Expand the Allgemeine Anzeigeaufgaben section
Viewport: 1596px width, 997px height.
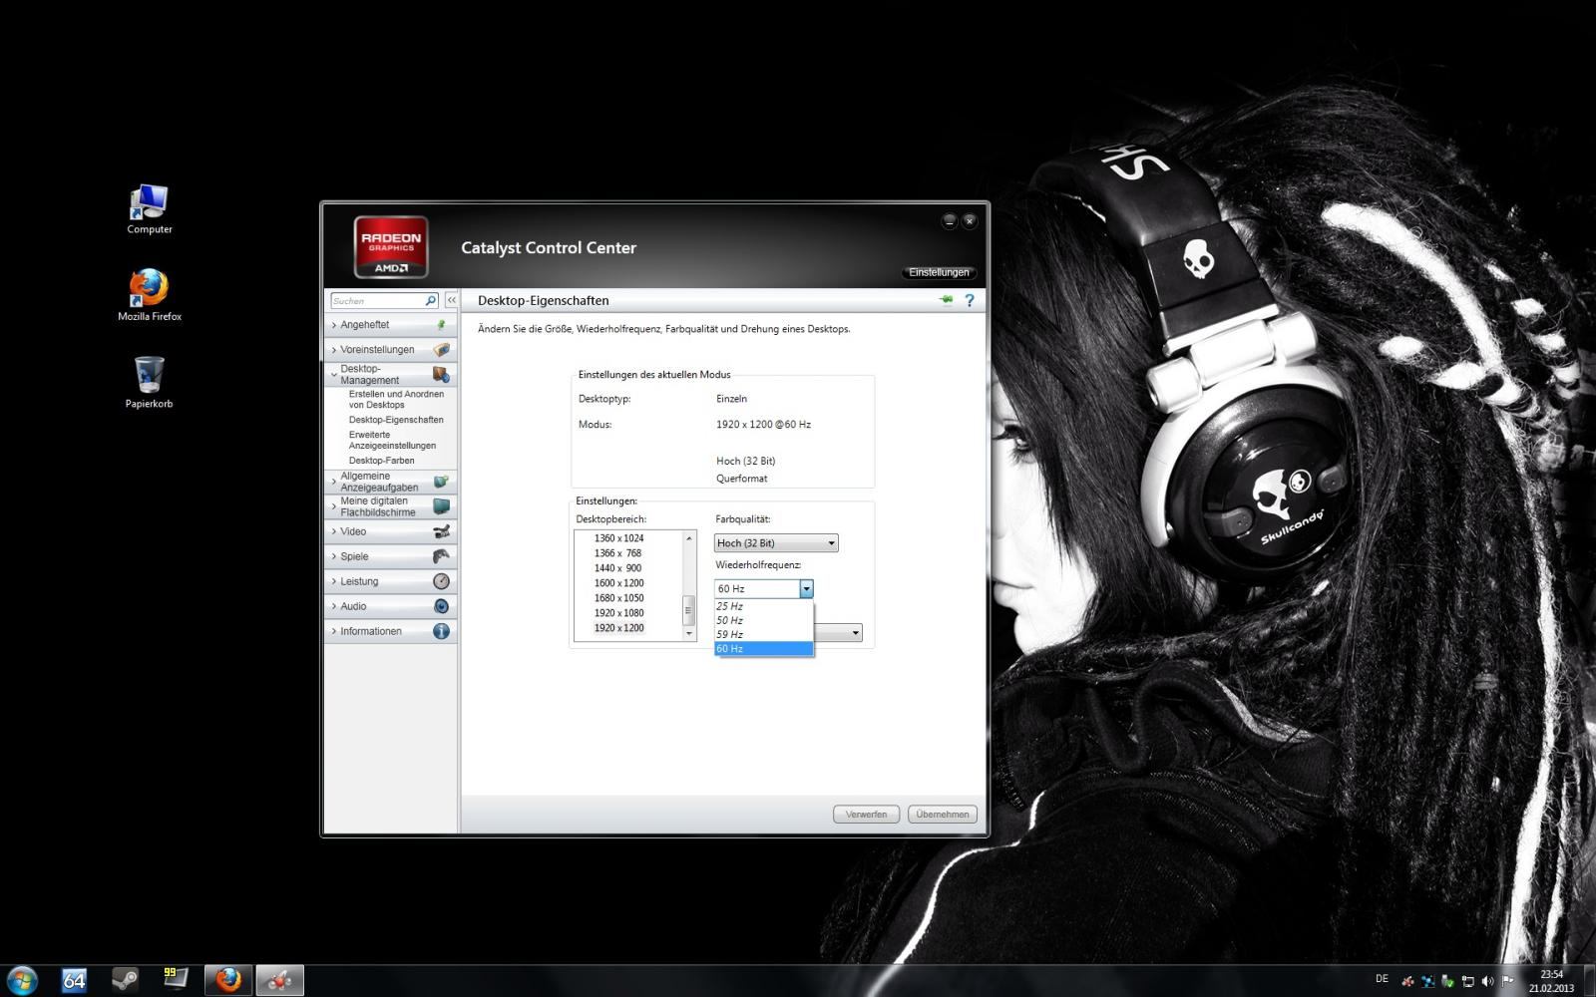[334, 482]
